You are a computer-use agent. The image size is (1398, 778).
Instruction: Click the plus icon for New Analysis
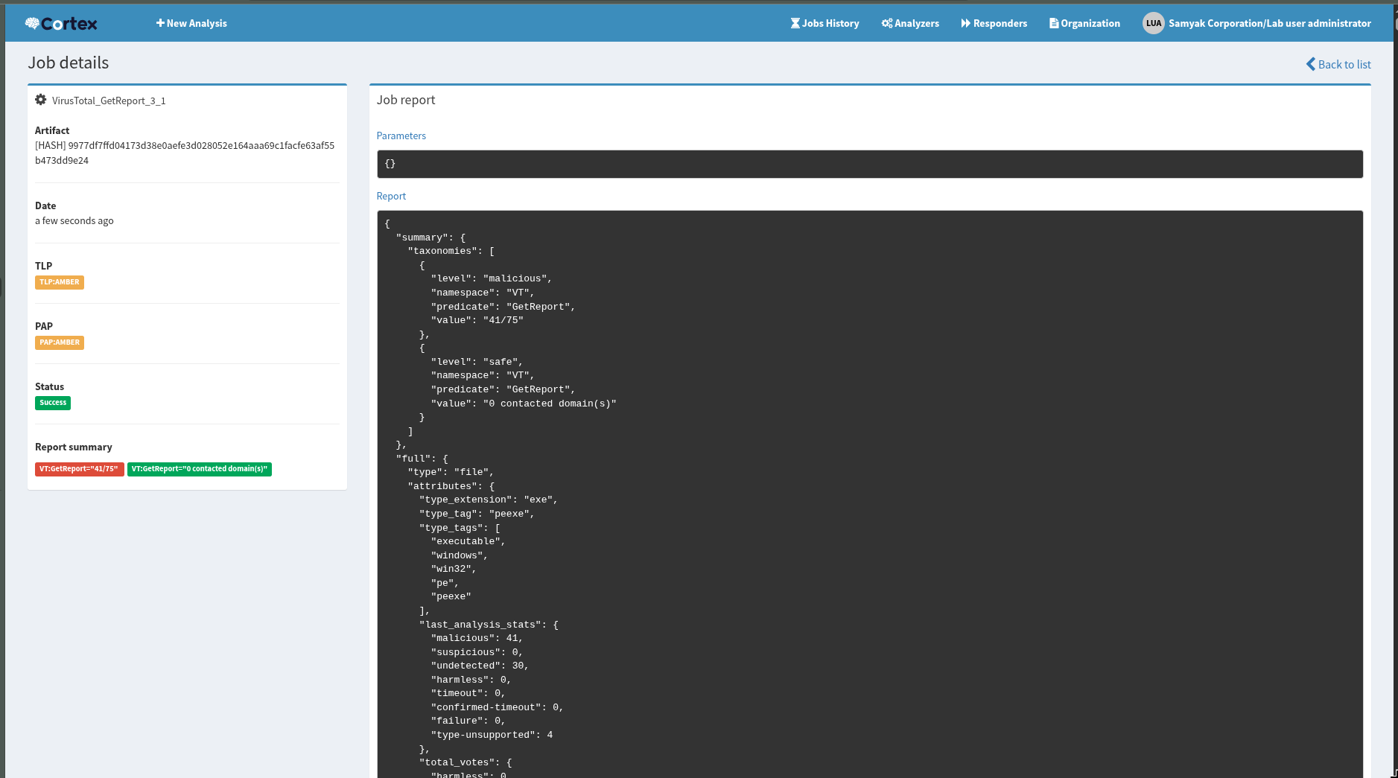160,23
